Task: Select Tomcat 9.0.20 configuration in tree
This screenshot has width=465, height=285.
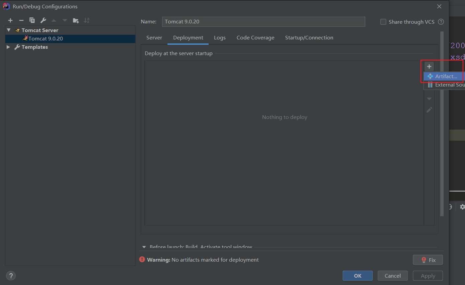Action: [x=70, y=39]
